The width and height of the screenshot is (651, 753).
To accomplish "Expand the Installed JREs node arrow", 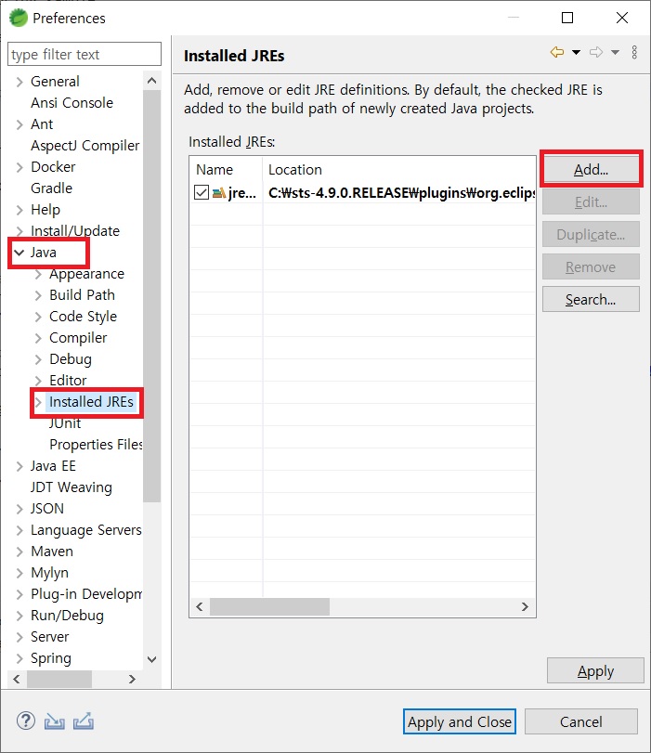I will tap(38, 402).
